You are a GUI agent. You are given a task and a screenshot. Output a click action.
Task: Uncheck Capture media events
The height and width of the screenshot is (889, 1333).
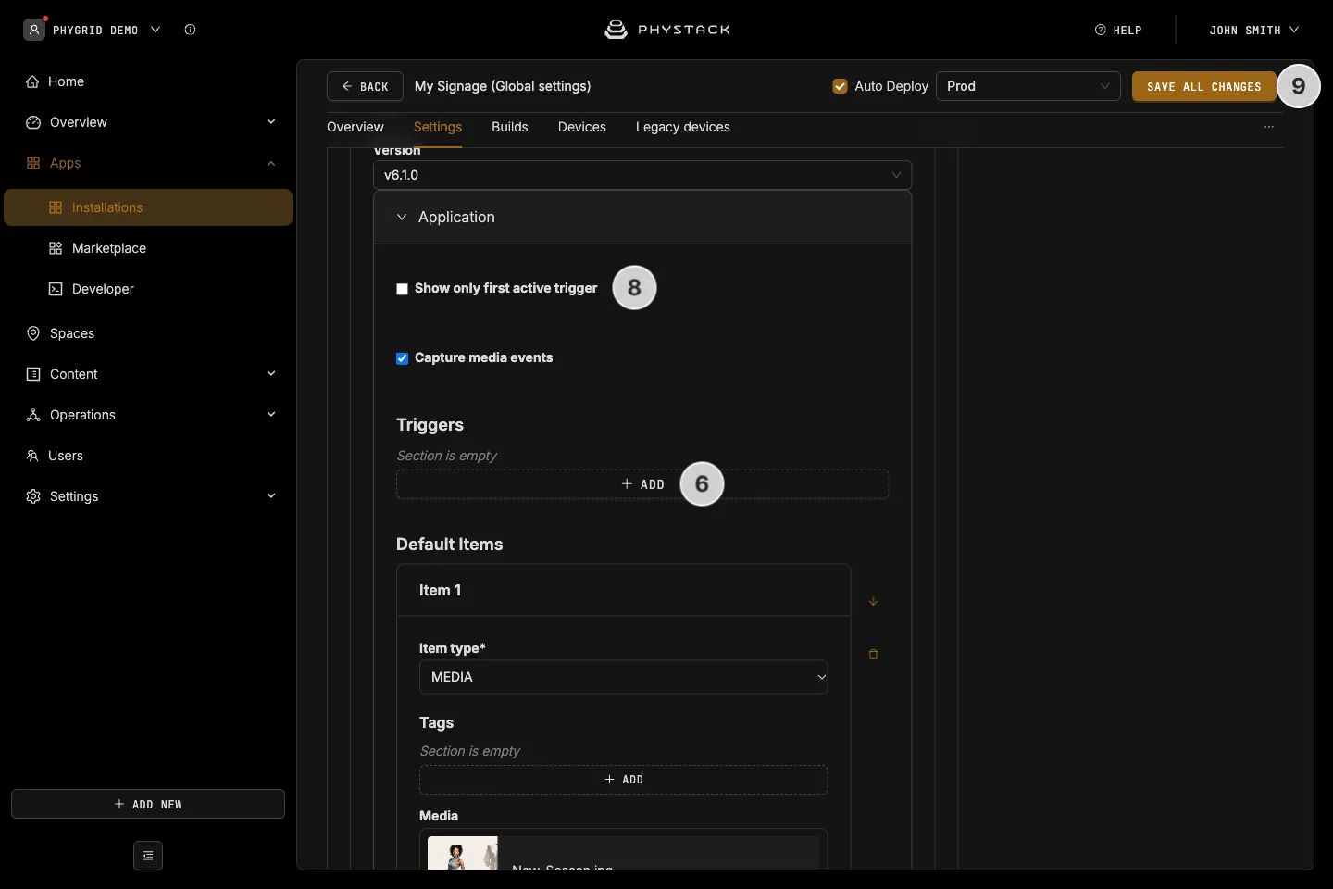(403, 358)
